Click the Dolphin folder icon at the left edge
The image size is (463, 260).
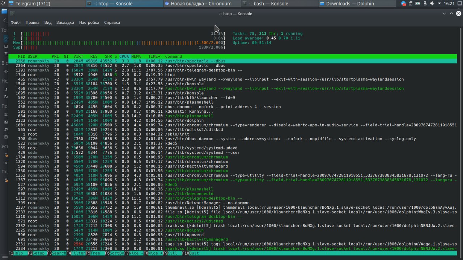coord(4,11)
